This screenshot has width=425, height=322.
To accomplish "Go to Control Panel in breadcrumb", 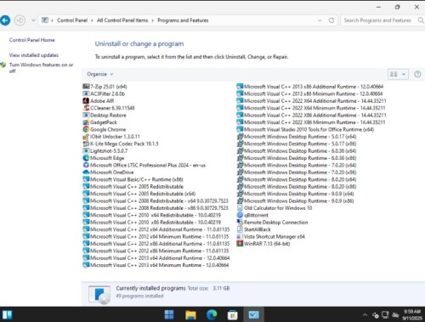I will (72, 20).
